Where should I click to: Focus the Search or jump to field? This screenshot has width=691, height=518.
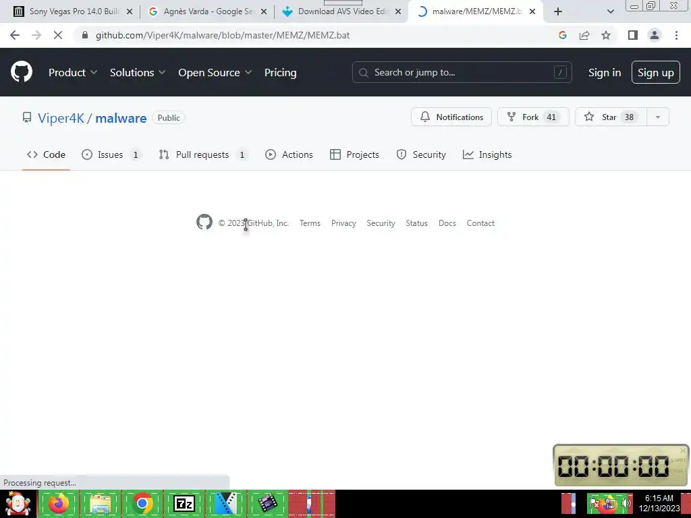pyautogui.click(x=462, y=72)
